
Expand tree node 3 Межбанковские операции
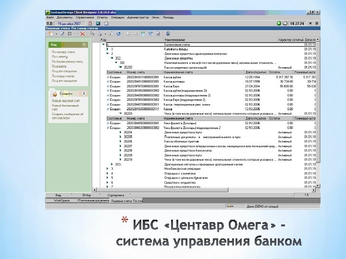click(x=108, y=168)
